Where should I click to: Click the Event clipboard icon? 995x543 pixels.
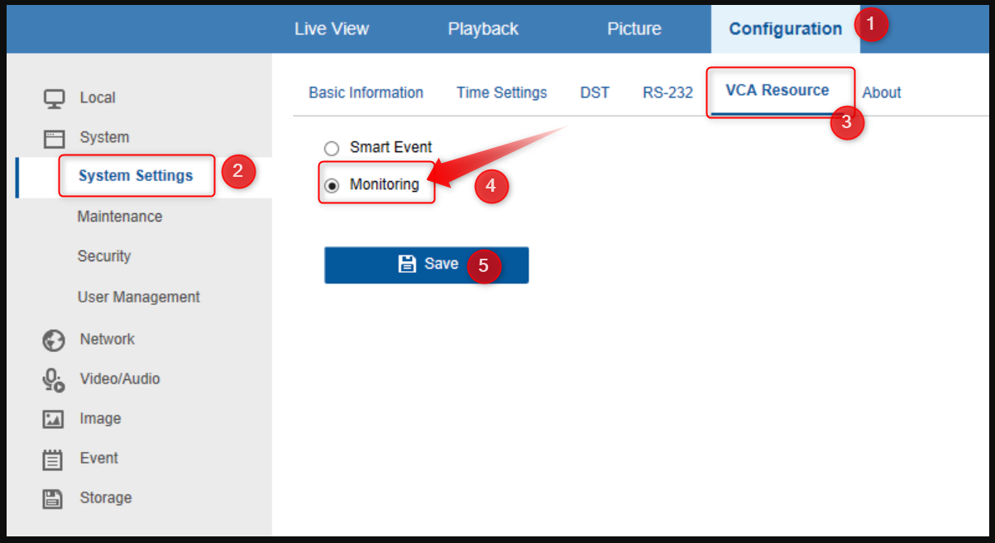point(54,459)
